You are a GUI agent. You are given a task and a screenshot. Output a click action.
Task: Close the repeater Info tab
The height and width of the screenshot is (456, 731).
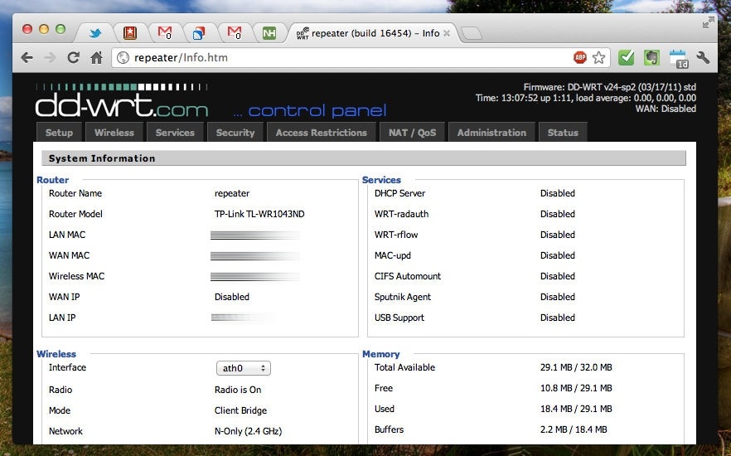[x=447, y=33]
